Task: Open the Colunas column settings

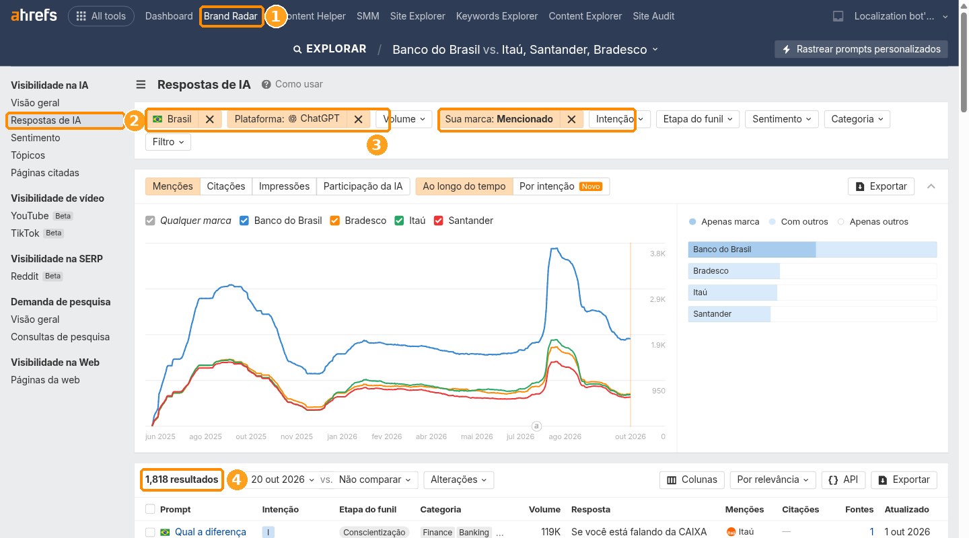Action: pyautogui.click(x=692, y=479)
